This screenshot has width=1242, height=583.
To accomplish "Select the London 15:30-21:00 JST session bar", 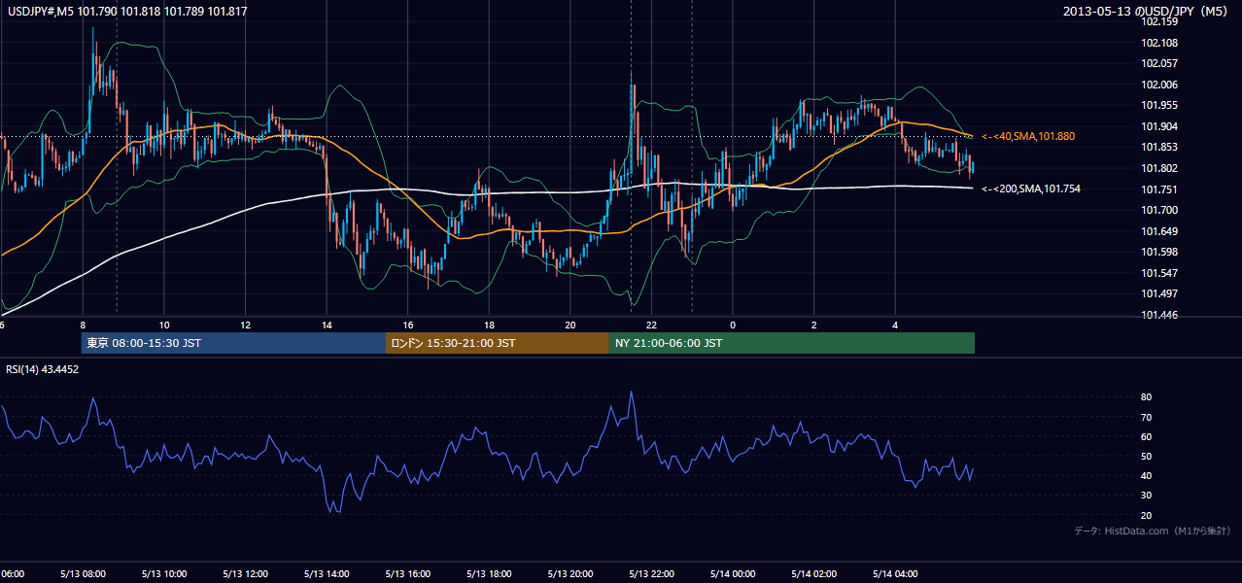I will 498,343.
